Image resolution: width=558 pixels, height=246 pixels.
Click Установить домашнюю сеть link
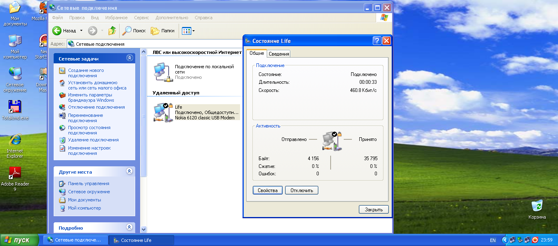pos(97,85)
